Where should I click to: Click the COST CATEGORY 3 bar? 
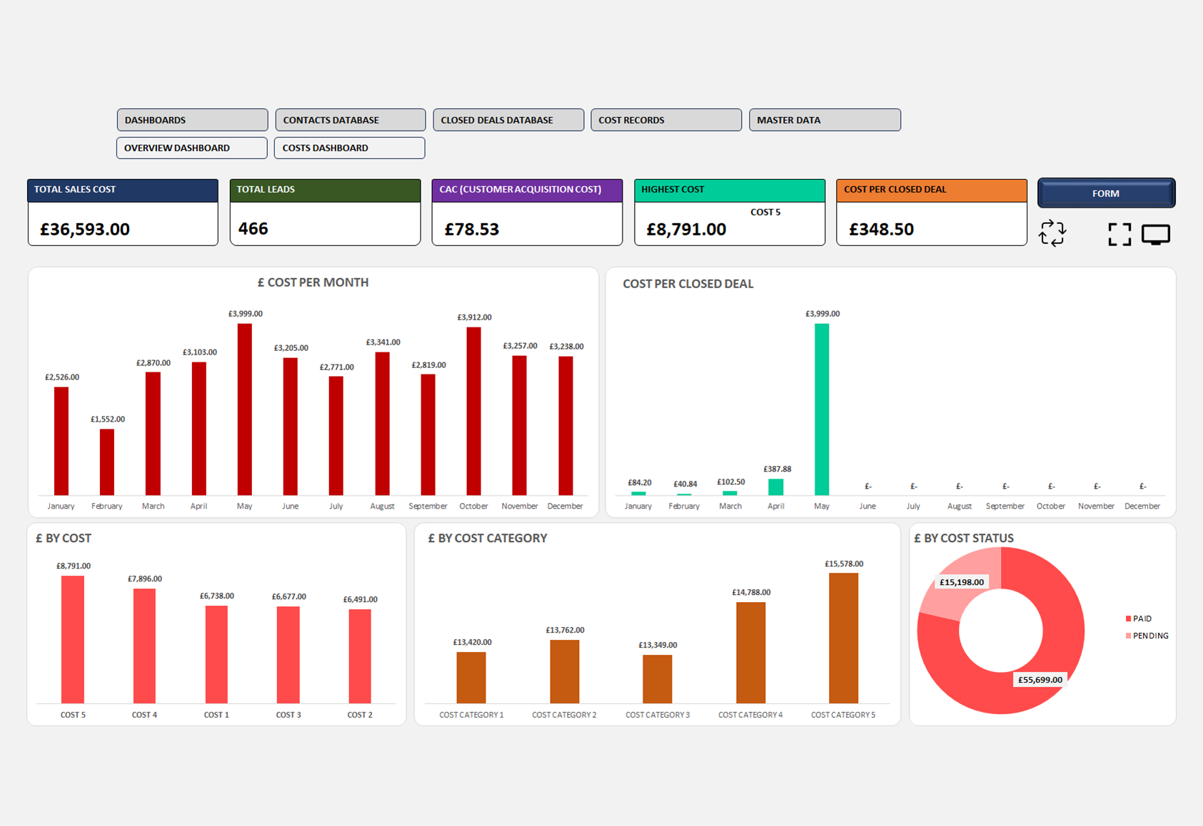pos(658,679)
